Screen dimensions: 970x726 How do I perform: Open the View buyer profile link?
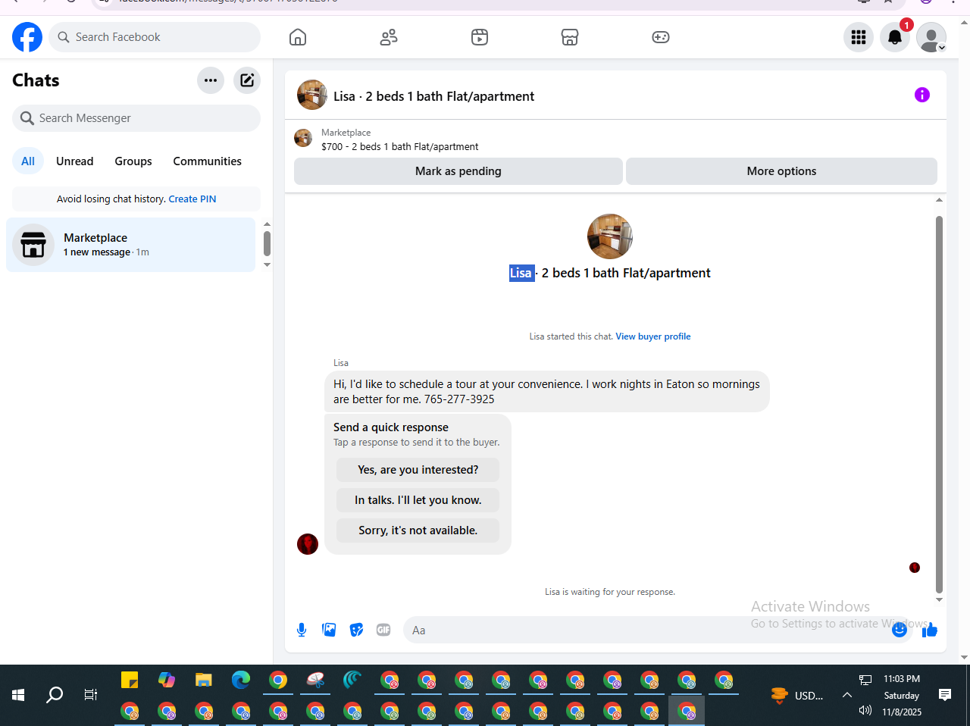(653, 336)
